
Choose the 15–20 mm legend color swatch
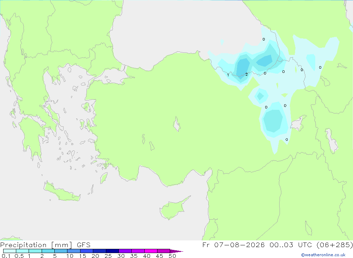pos(87,251)
